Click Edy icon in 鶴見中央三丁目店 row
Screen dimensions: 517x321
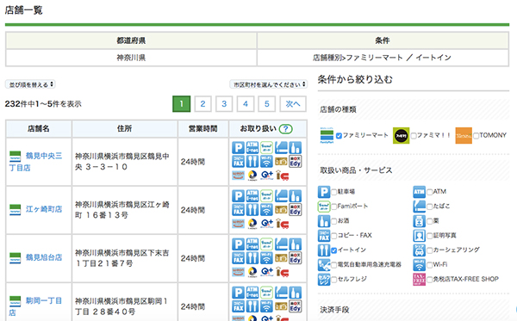coord(295,161)
